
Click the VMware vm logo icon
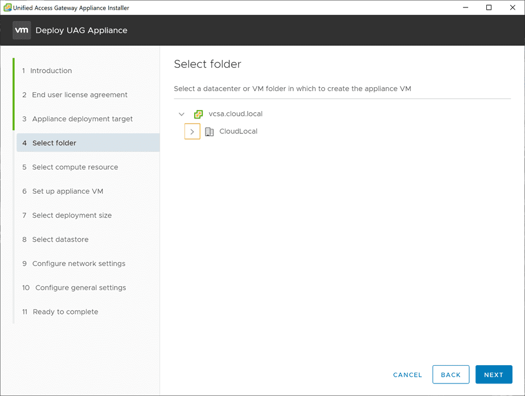22,30
